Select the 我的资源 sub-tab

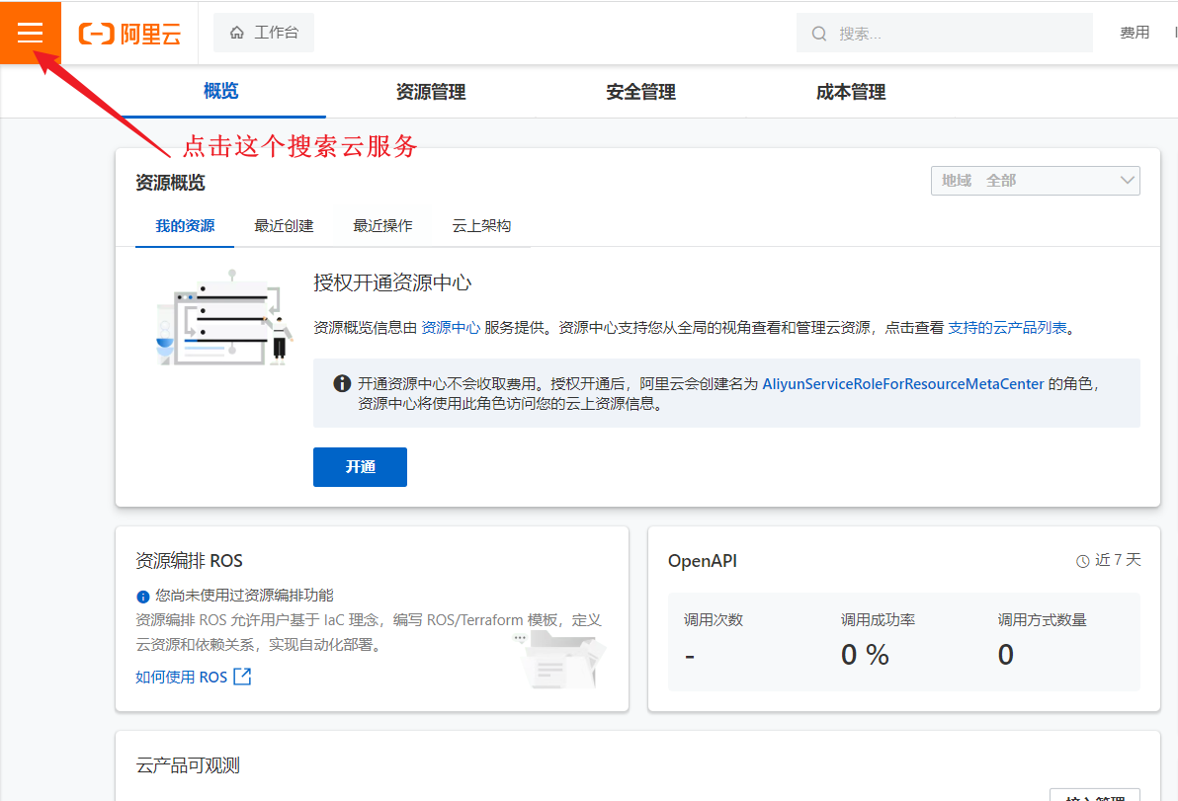point(185,226)
